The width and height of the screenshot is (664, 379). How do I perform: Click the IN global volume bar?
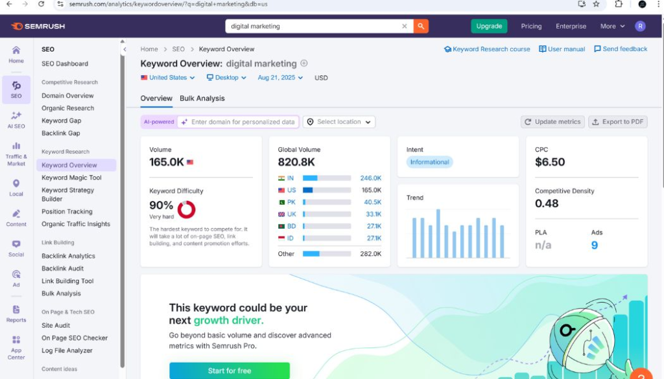coord(327,178)
